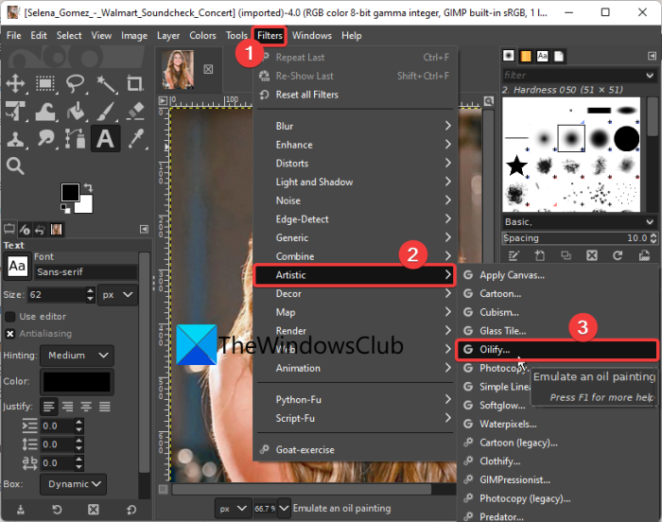Reset colors to default black and white
Viewport: 662px width, 522px height.
(65, 208)
